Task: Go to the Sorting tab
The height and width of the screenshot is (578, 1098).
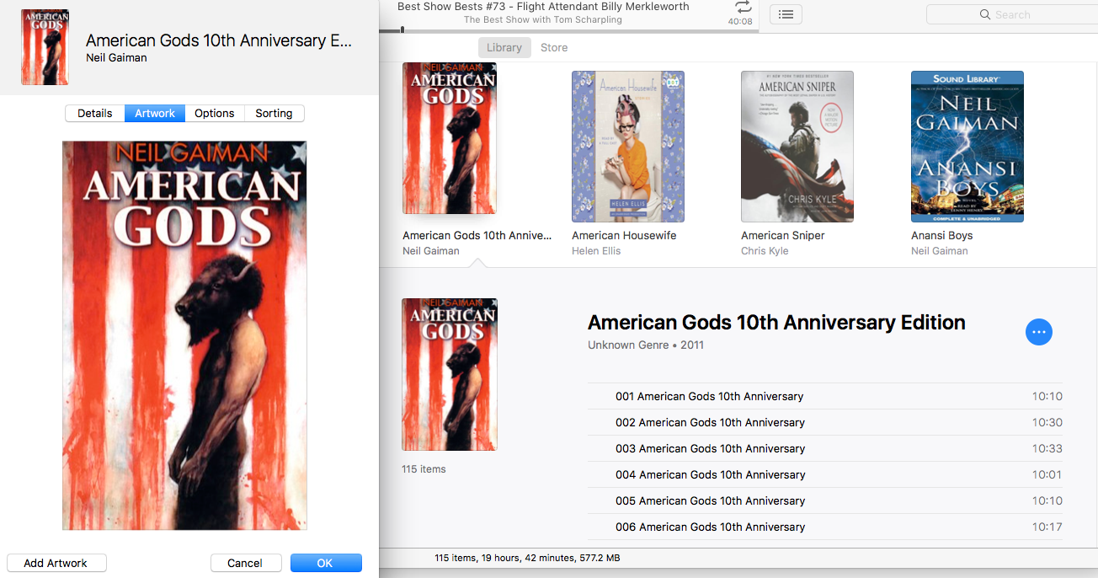Action: [x=274, y=113]
